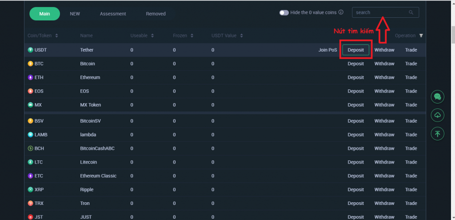Click the name Ethereum Classic
This screenshot has width=455, height=220.
pyautogui.click(x=98, y=176)
